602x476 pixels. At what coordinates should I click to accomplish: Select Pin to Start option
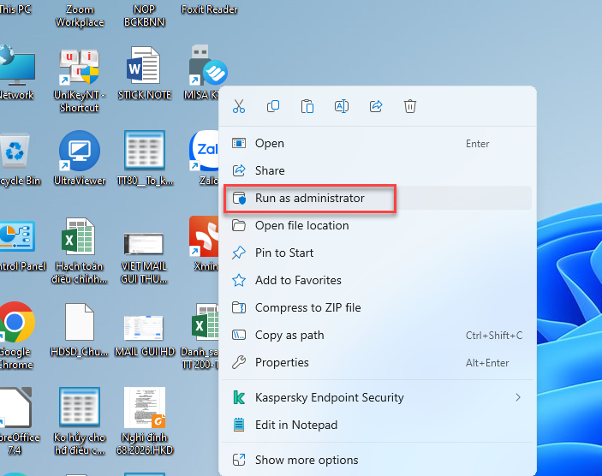click(x=284, y=253)
